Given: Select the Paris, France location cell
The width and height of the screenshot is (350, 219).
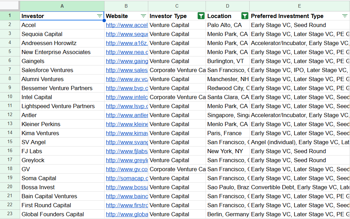Looking at the screenshot, I should coord(224,133).
